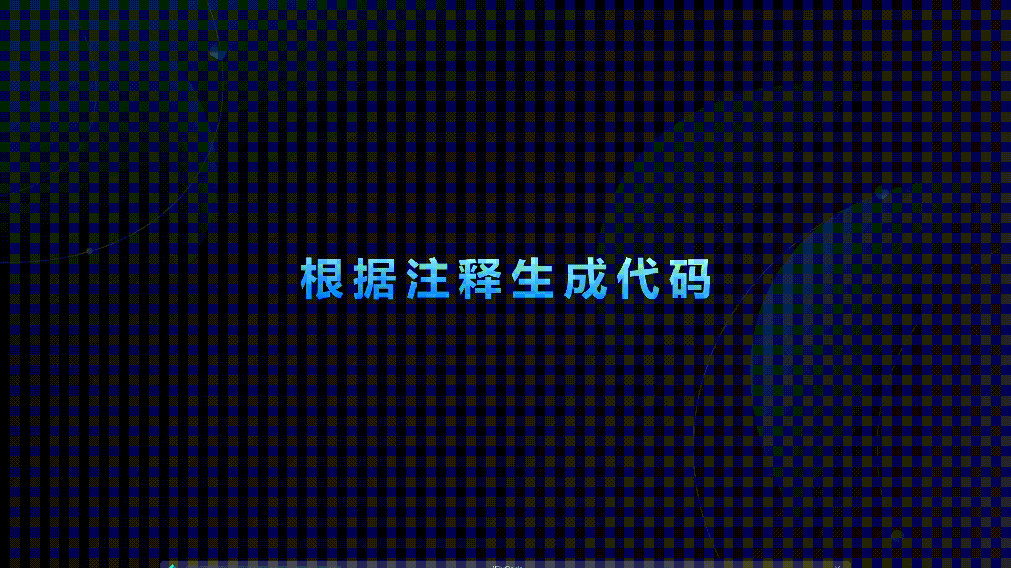Image resolution: width=1011 pixels, height=568 pixels.
Task: Click the character 代 in the title
Action: click(x=638, y=279)
